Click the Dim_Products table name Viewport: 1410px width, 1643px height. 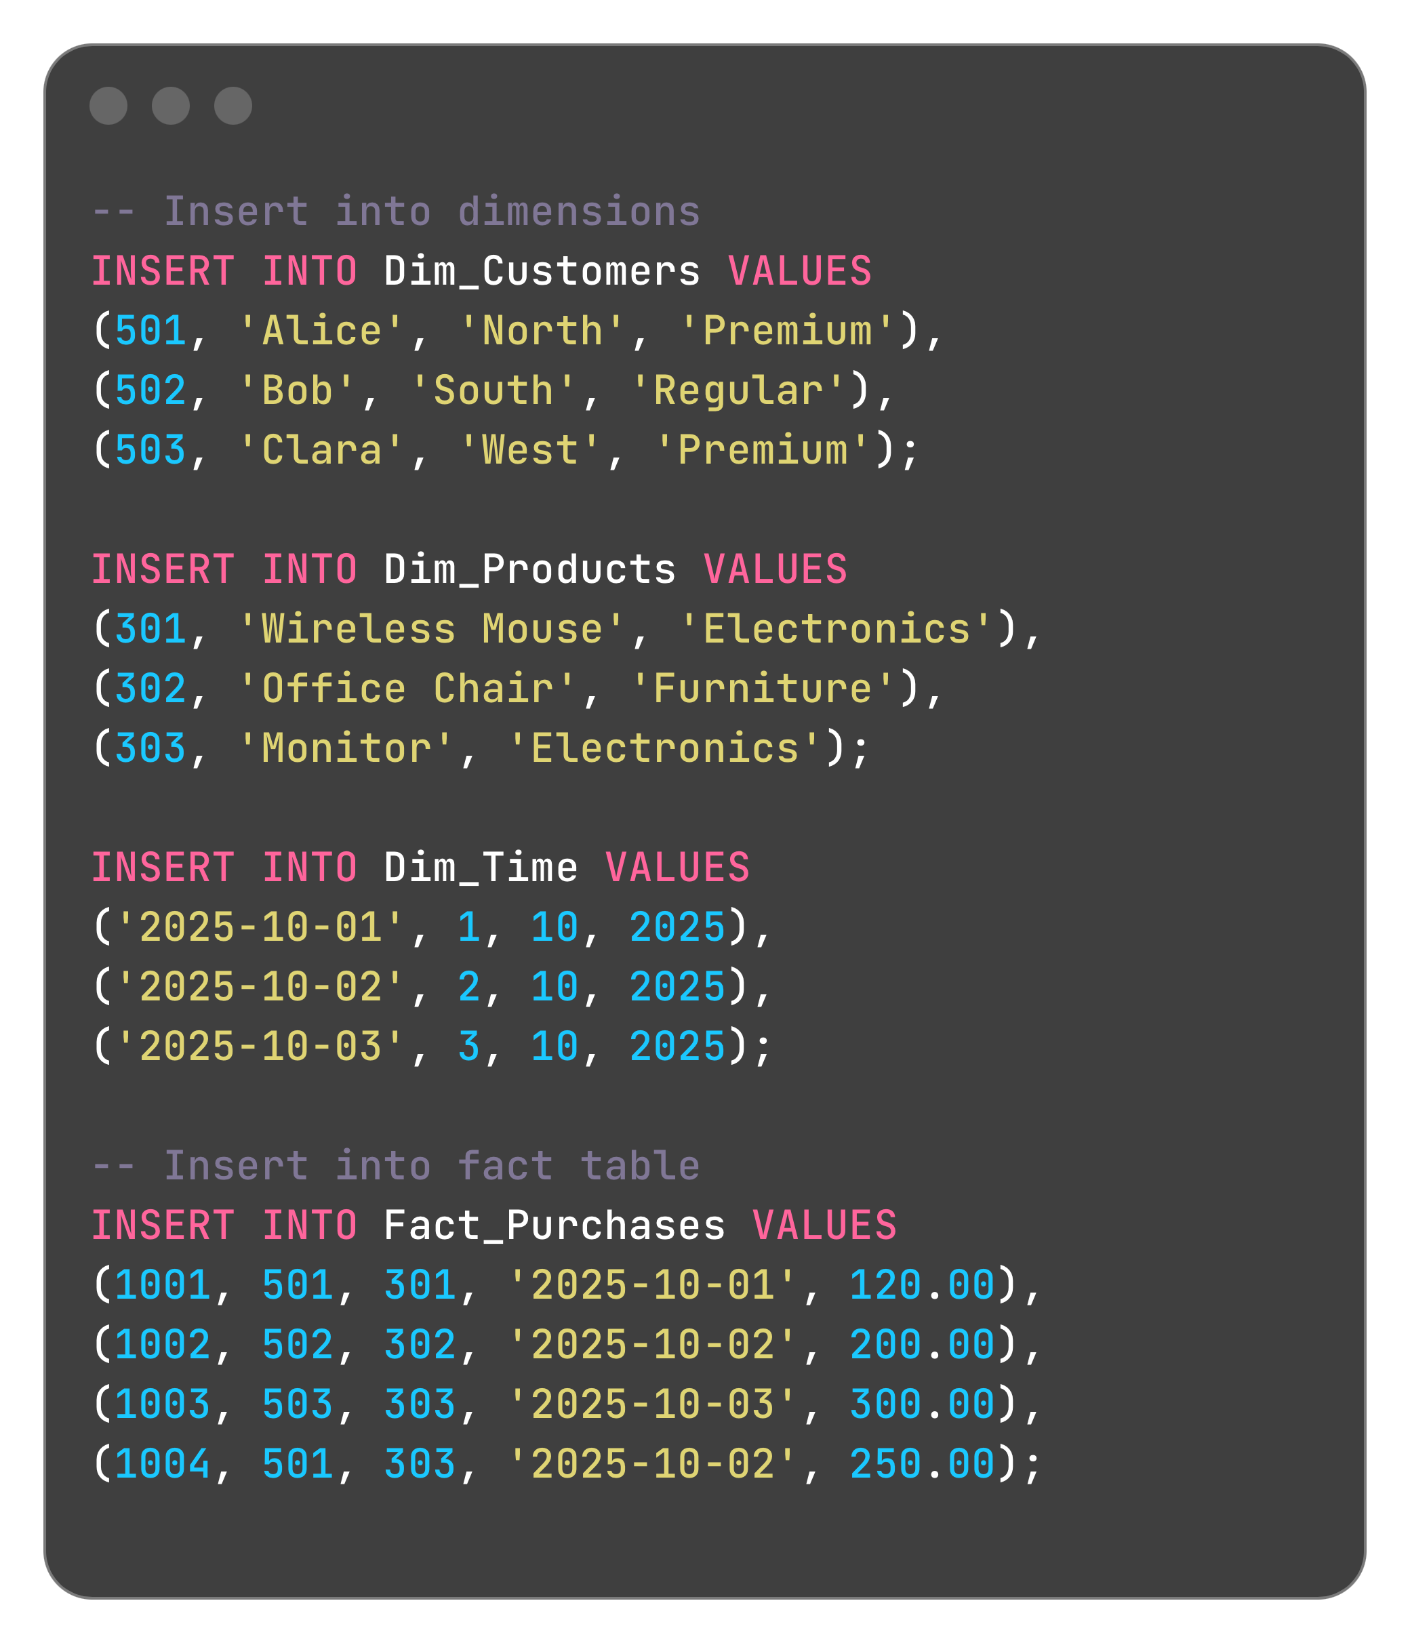tap(529, 569)
